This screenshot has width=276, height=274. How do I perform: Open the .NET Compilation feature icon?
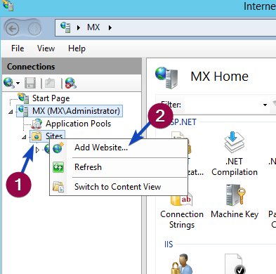click(234, 143)
